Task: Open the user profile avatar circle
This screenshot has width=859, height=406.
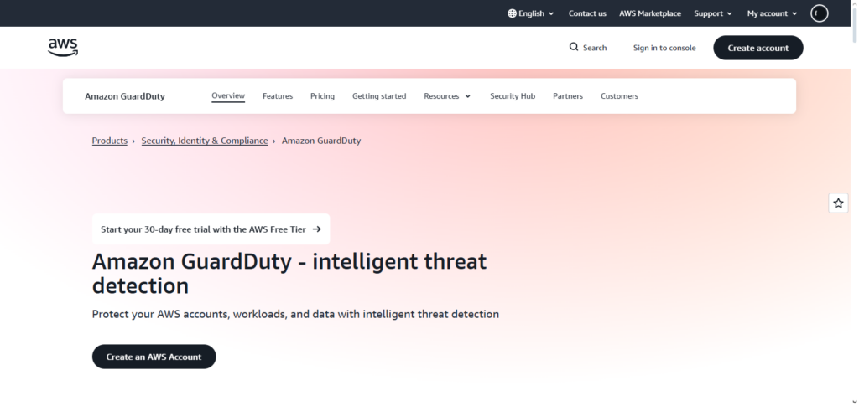Action: click(x=819, y=13)
